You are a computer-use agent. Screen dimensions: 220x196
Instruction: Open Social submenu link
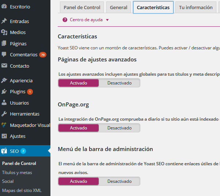[8, 181]
